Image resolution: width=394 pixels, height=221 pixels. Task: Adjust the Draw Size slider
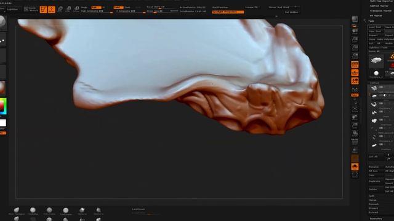click(x=162, y=11)
